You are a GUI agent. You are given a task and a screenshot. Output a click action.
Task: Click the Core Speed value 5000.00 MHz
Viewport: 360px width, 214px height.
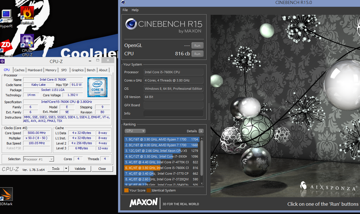point(37,133)
